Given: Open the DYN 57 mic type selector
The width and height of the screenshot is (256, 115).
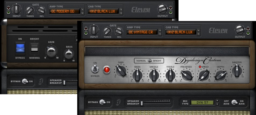Looking at the screenshot, I should 202,102.
